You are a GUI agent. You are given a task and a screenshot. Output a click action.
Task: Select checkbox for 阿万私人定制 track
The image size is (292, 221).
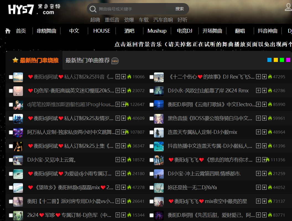(x=11, y=132)
